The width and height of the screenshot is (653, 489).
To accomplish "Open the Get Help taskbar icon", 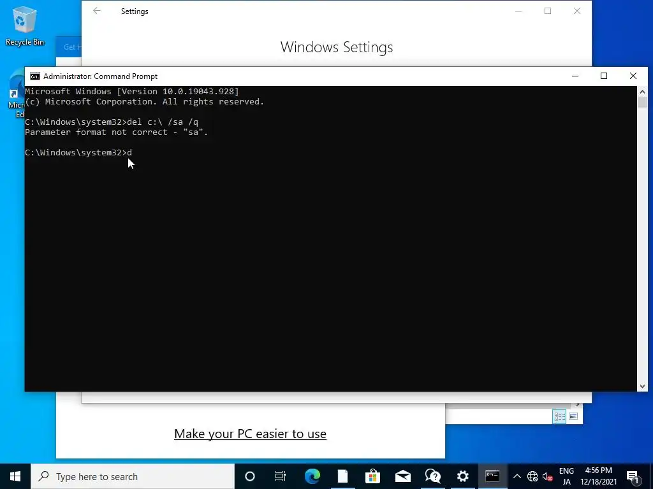I will 433,476.
